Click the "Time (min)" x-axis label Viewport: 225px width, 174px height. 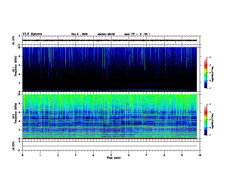pyautogui.click(x=114, y=158)
